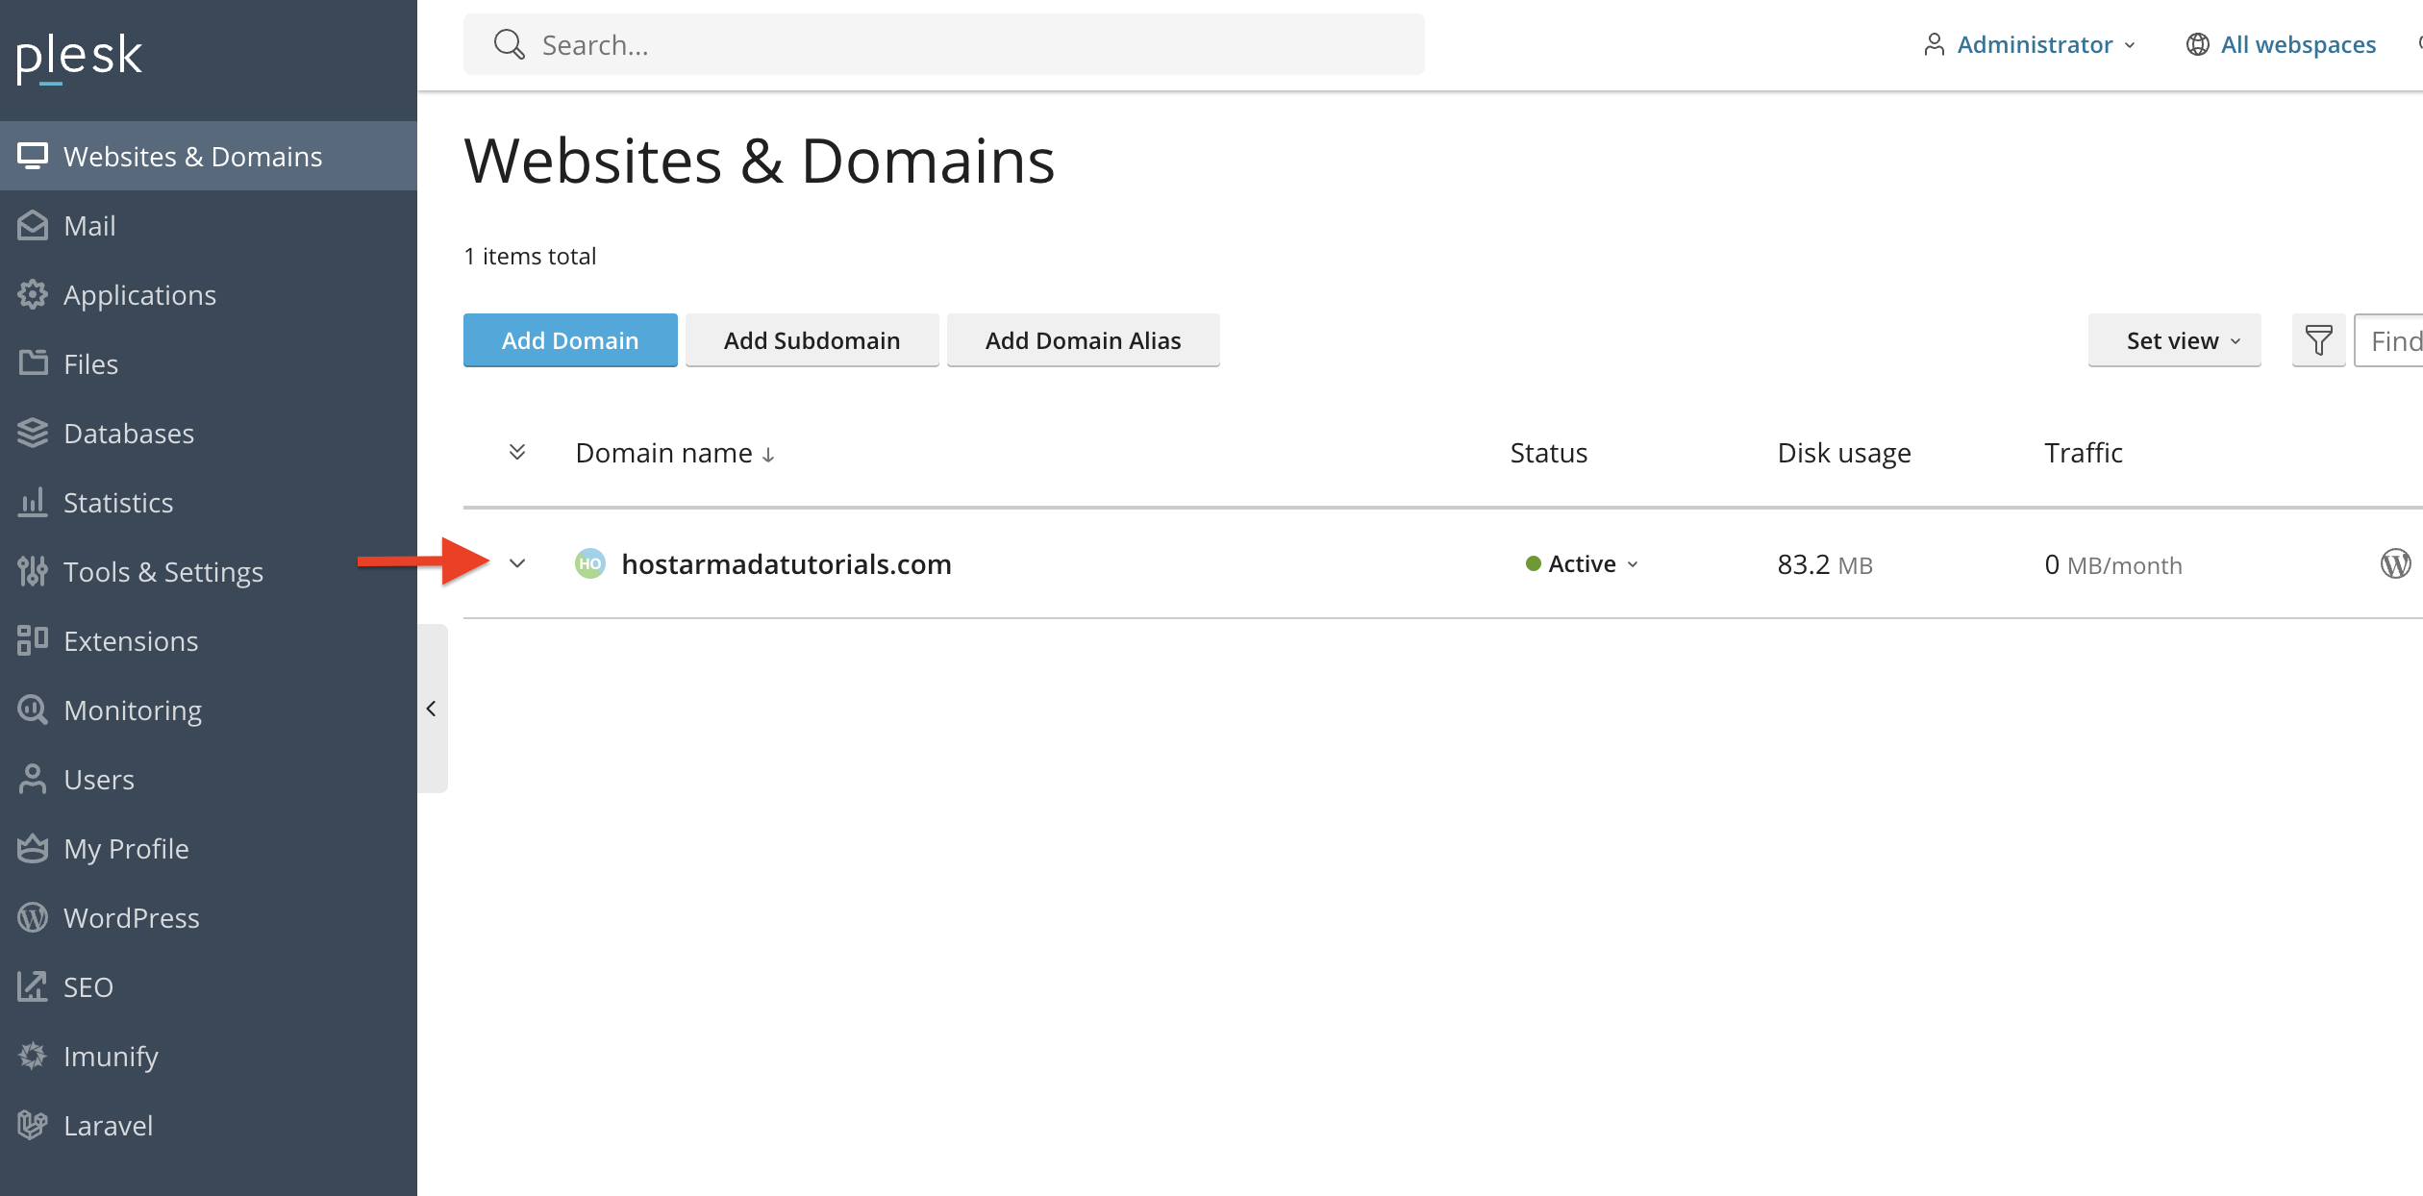Viewport: 2423px width, 1196px height.
Task: Open the filter funnel icon
Action: [2318, 339]
